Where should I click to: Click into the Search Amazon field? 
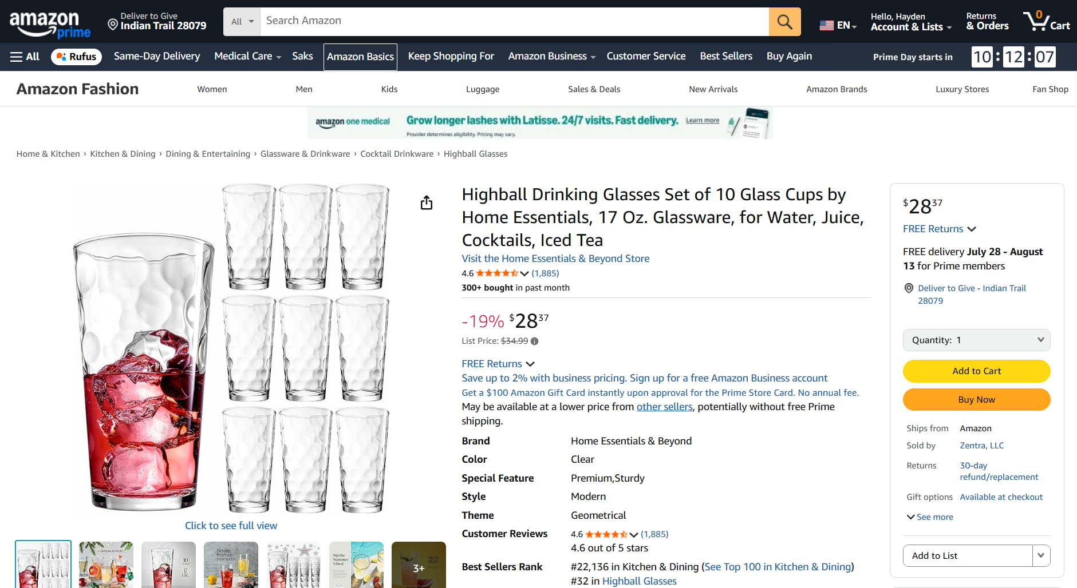coord(514,21)
